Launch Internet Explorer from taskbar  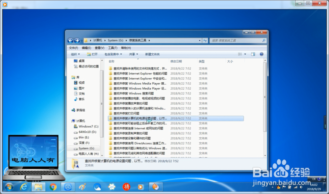point(24,187)
